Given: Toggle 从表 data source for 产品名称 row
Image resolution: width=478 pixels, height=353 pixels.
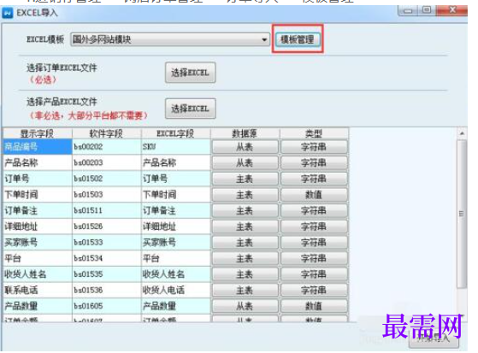Looking at the screenshot, I should click(x=245, y=162).
